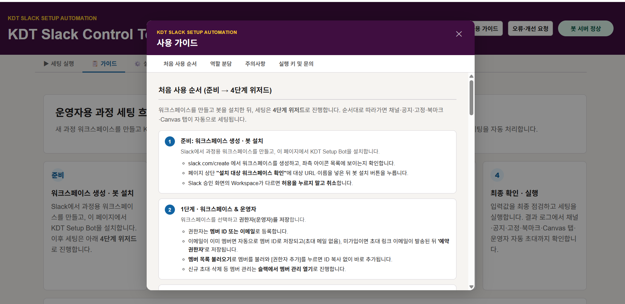Screen dimensions: 625x304
Task: Click the 사용 가이드 dialog title
Action: pos(177,43)
